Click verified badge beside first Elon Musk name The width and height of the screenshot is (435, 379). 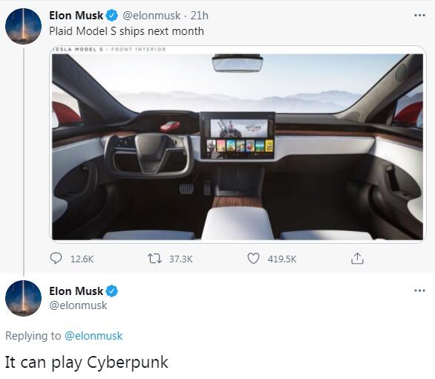[x=112, y=16]
